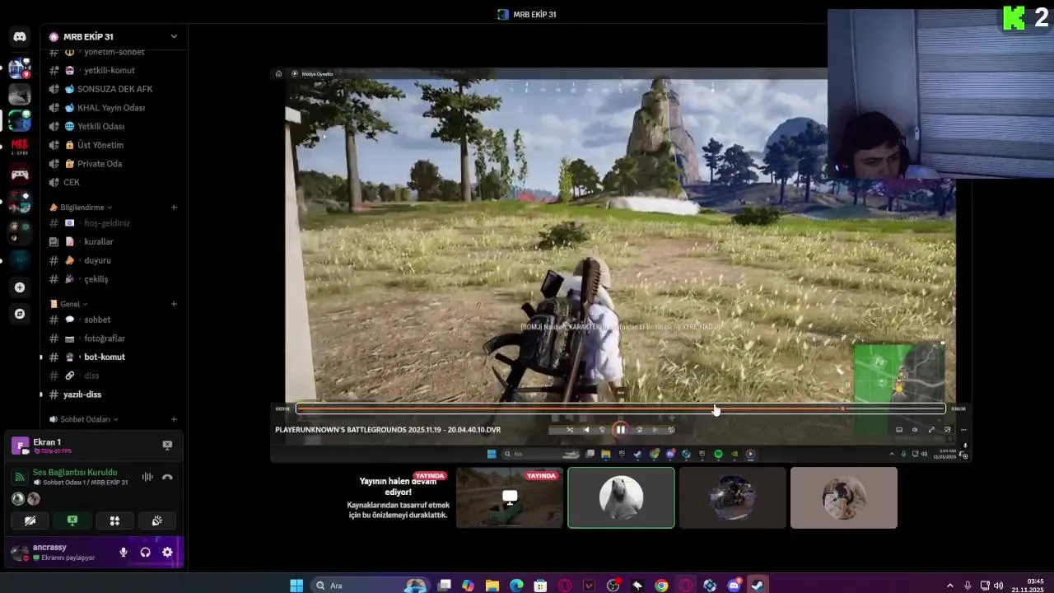Image resolution: width=1054 pixels, height=593 pixels.
Task: Open Microsoft Edge in the taskbar
Action: (516, 586)
